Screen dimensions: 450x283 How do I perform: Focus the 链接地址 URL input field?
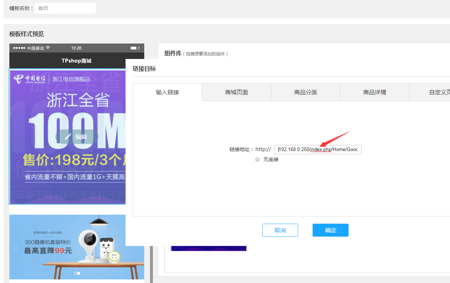(318, 149)
